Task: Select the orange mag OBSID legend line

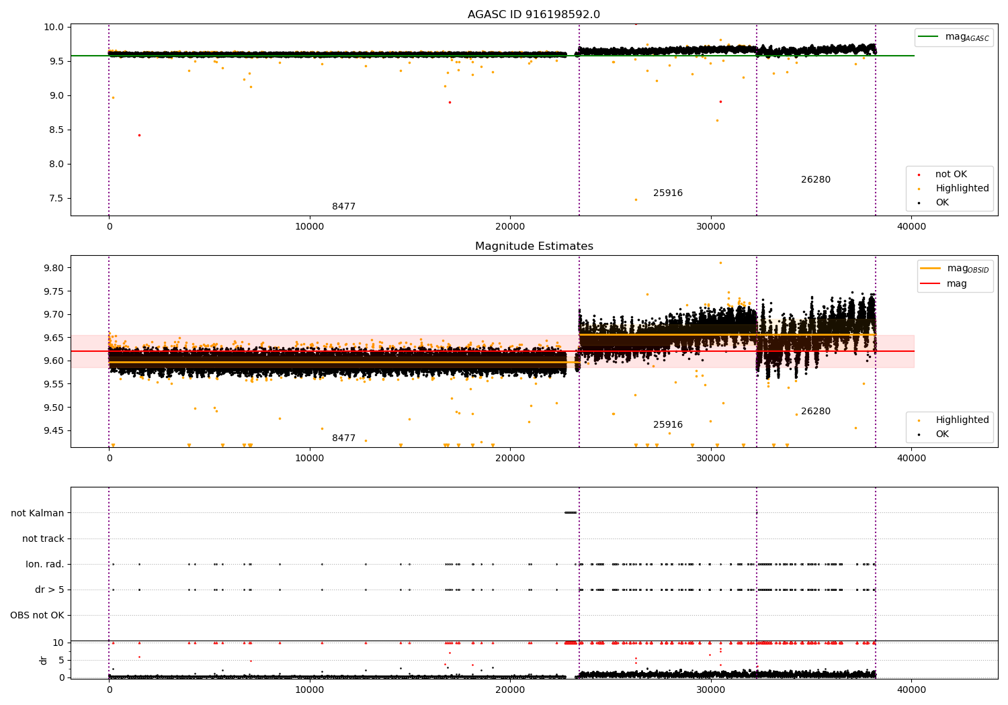Action: pyautogui.click(x=930, y=269)
